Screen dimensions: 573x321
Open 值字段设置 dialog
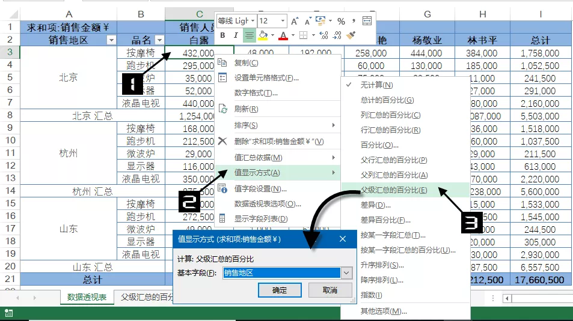pyautogui.click(x=278, y=188)
